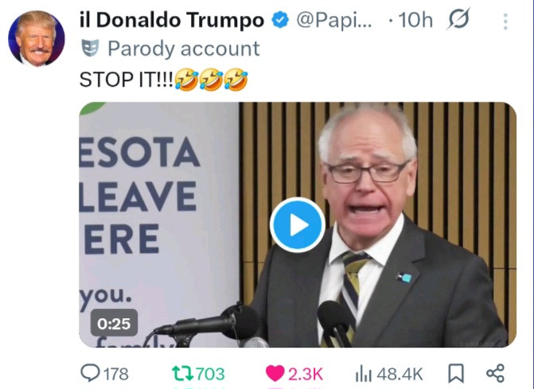Open the three-dot more options menu
This screenshot has width=534, height=389.
[505, 21]
